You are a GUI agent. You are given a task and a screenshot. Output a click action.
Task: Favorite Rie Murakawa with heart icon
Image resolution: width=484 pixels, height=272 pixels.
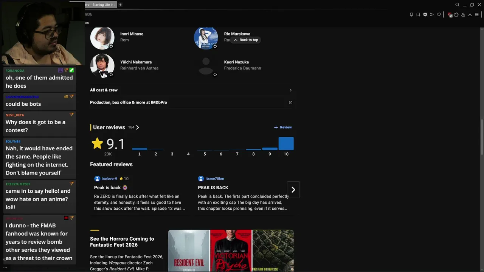(215, 47)
